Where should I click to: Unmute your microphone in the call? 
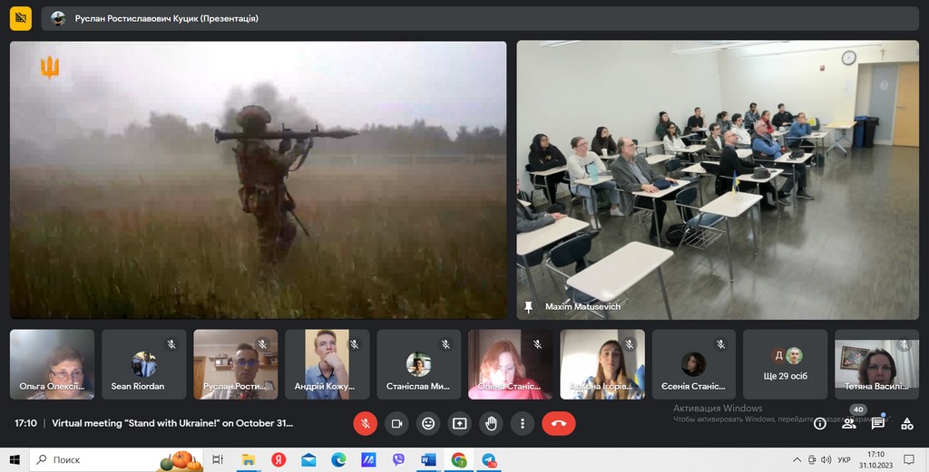[x=365, y=423]
